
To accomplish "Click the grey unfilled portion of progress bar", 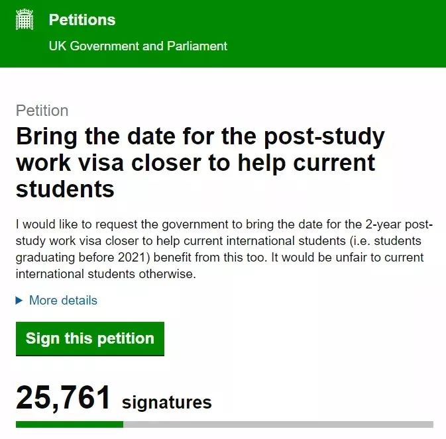I will click(278, 424).
